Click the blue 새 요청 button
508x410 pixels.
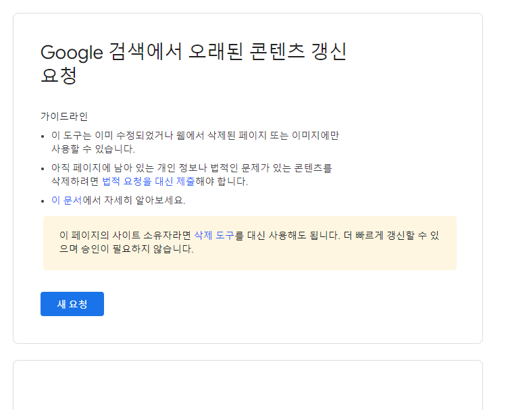tap(72, 304)
